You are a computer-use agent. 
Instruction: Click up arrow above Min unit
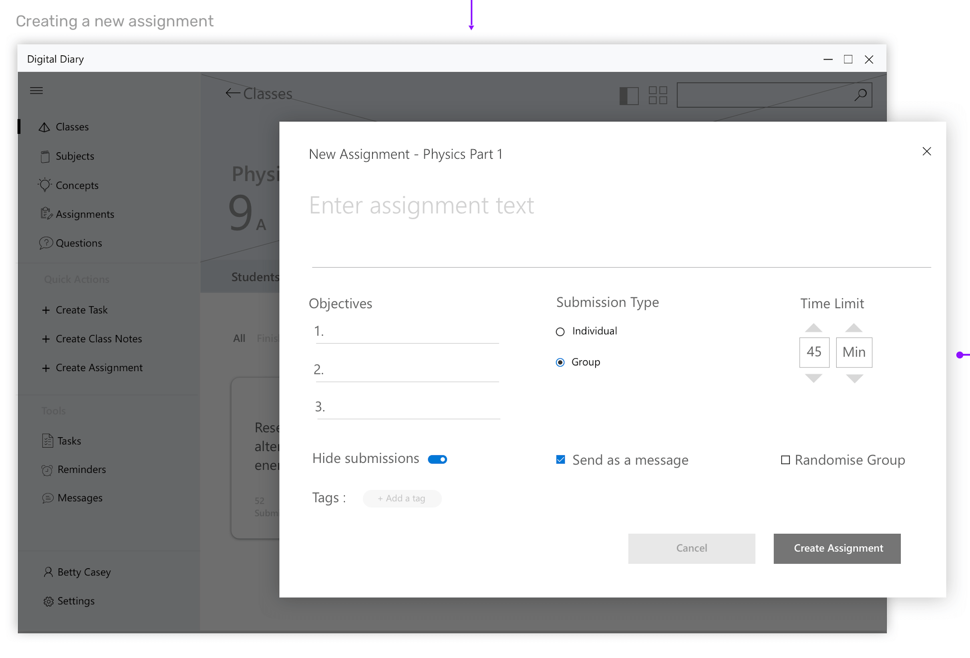(x=854, y=328)
